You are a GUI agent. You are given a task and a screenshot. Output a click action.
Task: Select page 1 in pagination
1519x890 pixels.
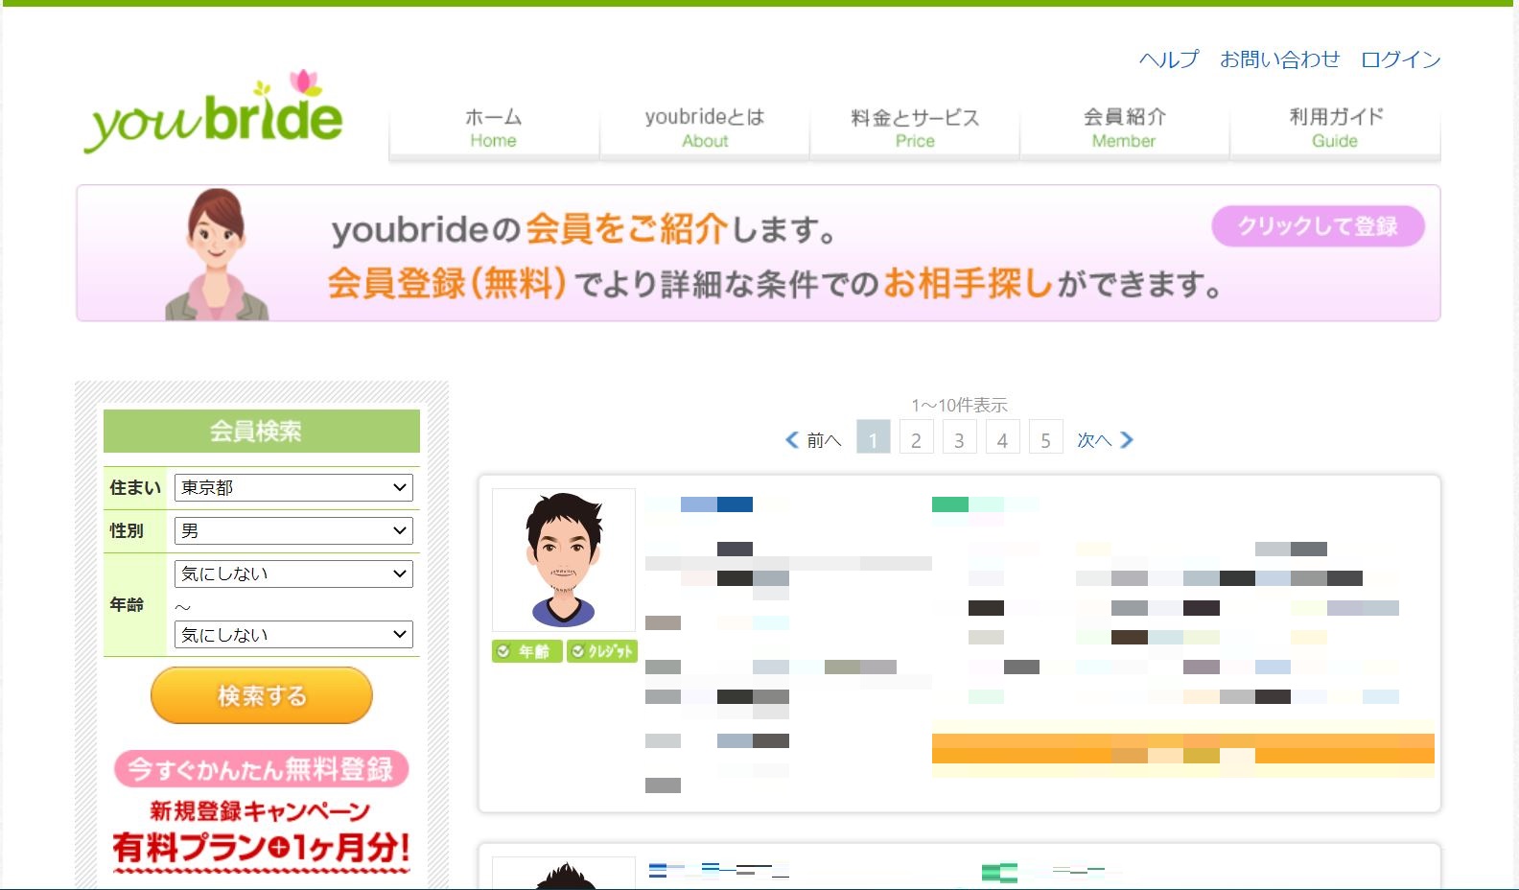pos(874,437)
